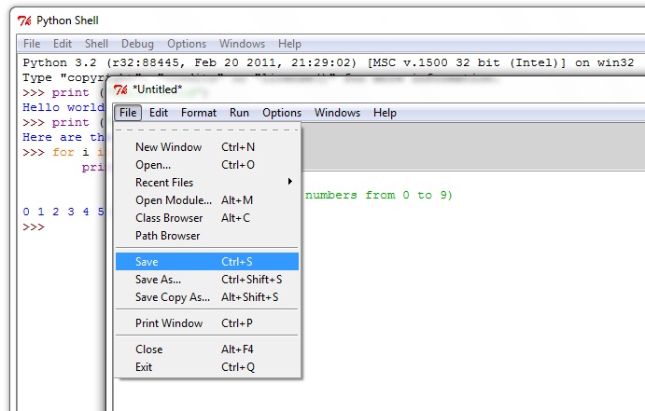Open Windows menu in Python Shell window
Image resolution: width=645 pixels, height=411 pixels.
242,44
